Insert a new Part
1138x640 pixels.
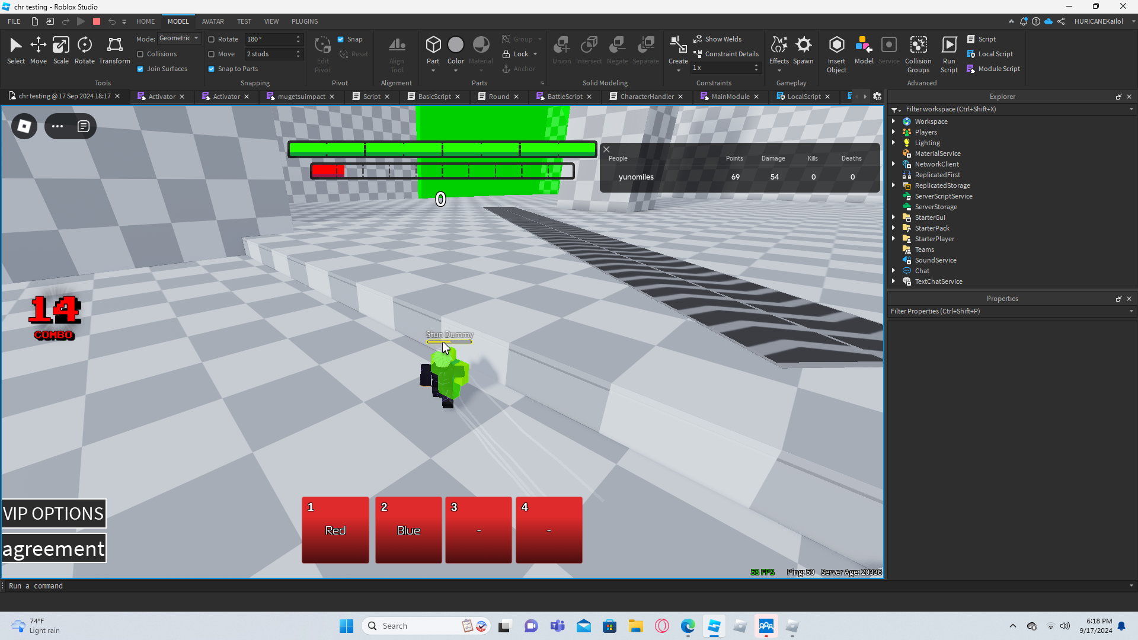433,45
